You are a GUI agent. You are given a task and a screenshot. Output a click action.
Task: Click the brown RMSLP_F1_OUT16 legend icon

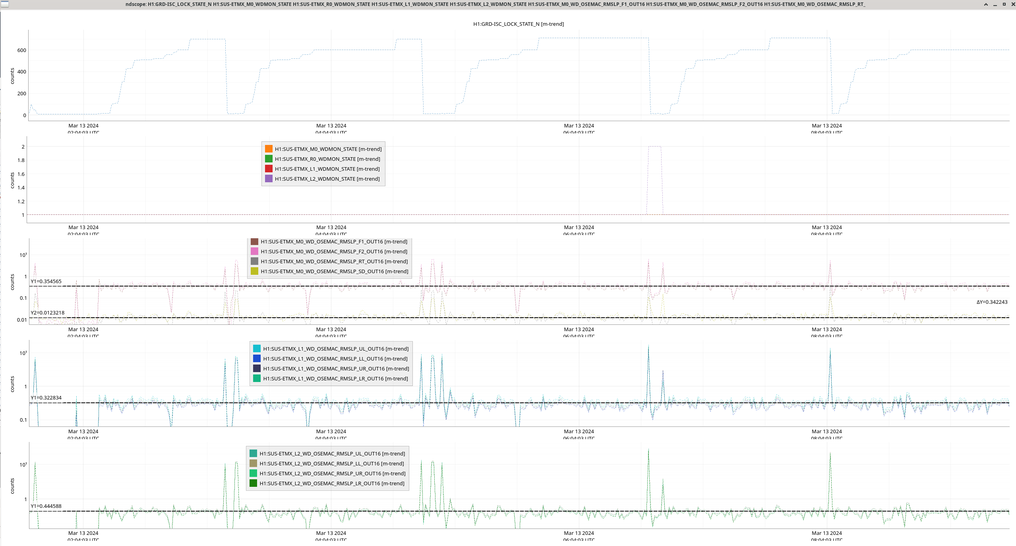click(254, 241)
